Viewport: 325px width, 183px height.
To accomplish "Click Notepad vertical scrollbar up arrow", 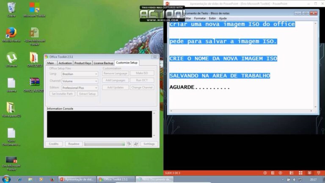I will click(x=315, y=24).
